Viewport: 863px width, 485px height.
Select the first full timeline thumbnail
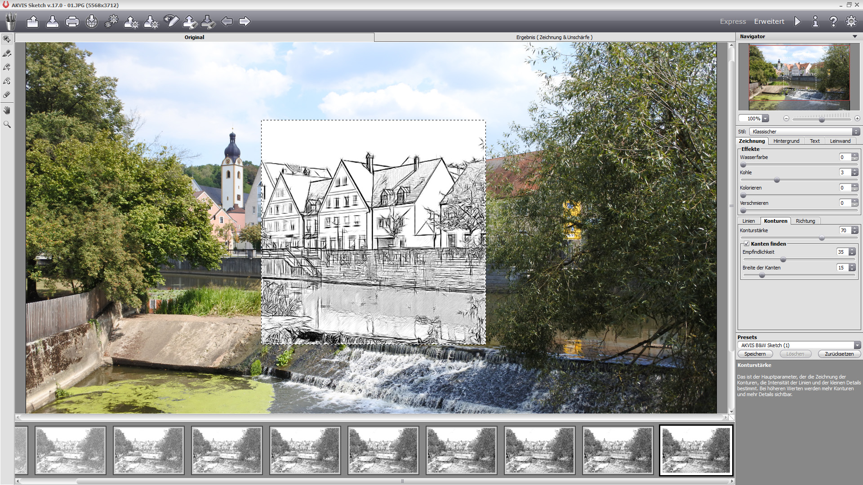point(71,450)
